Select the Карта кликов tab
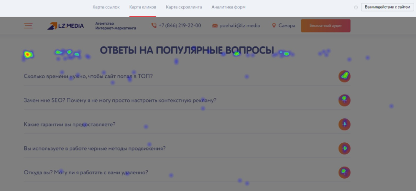Screen dimensions: 416x191 (x=142, y=7)
